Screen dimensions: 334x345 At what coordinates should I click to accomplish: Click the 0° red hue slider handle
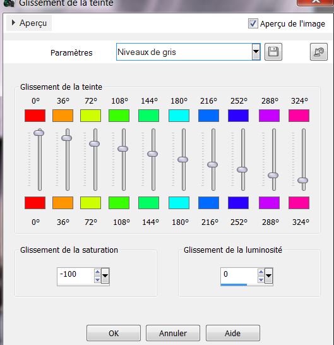pos(39,133)
